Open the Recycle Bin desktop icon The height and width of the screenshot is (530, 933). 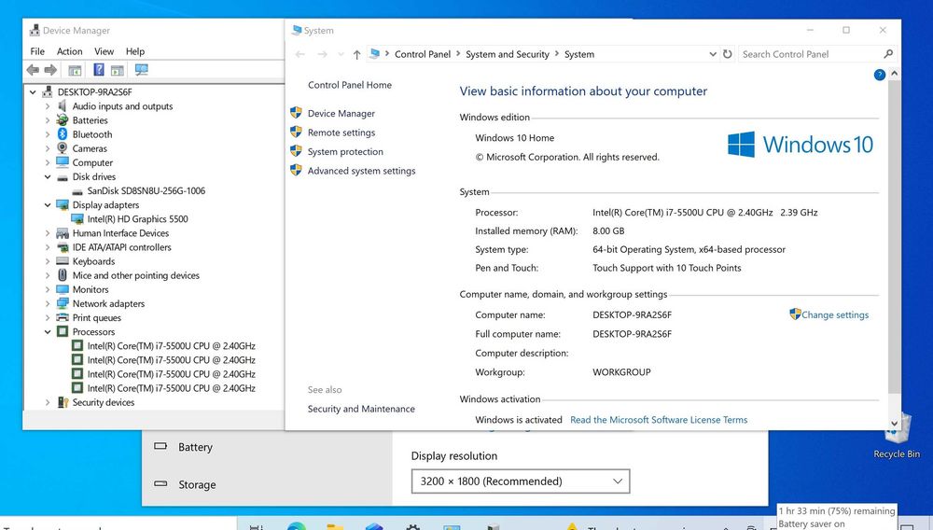[x=897, y=438]
